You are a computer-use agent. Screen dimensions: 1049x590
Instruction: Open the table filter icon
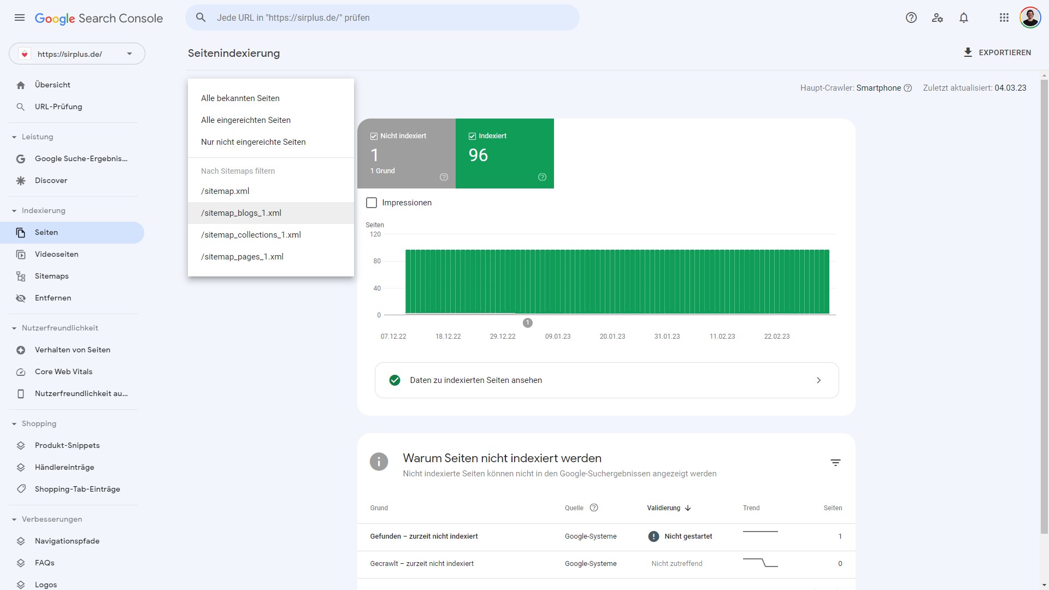click(835, 463)
